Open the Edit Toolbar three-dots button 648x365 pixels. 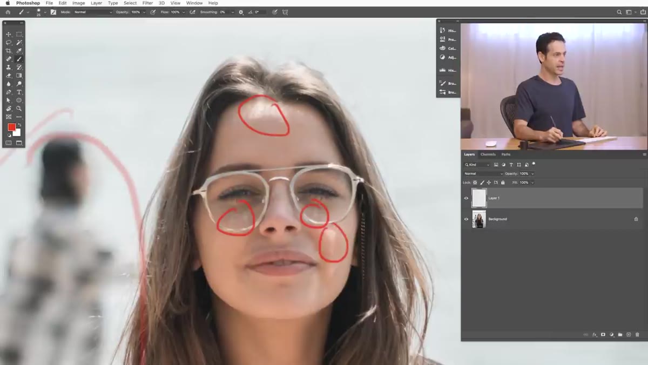click(19, 117)
